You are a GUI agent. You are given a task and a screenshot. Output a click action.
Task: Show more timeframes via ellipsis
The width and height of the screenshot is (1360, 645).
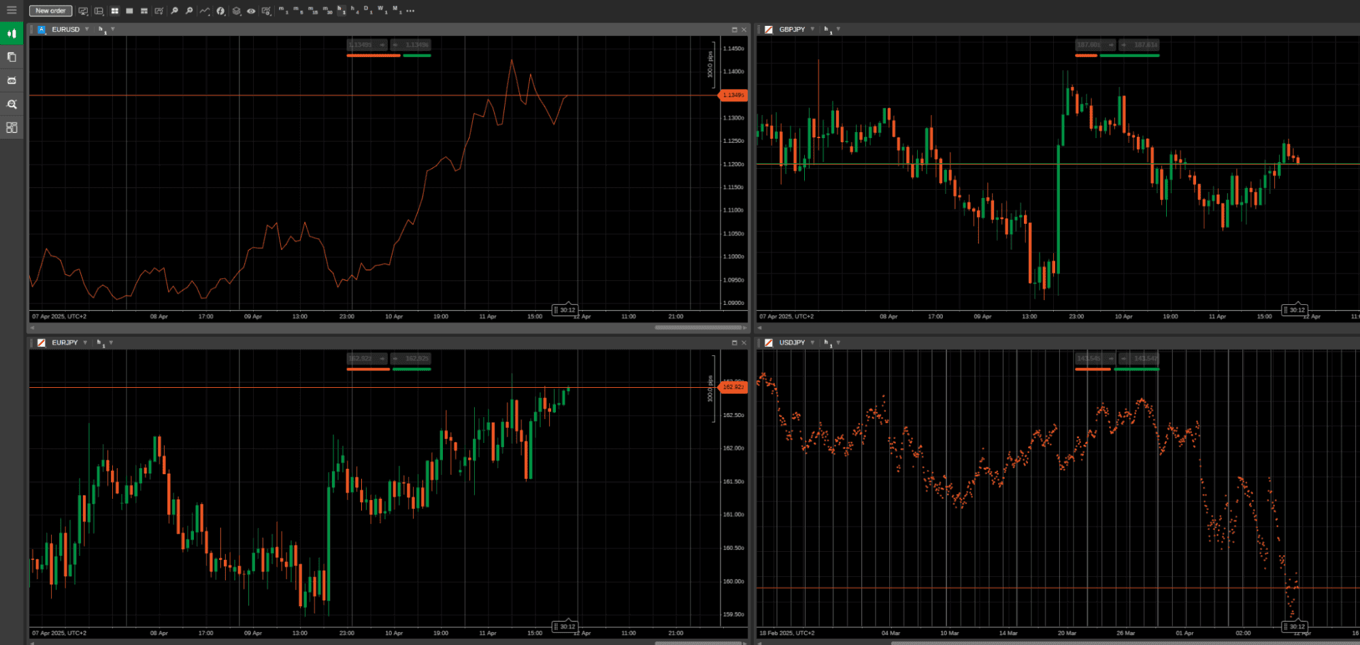[410, 11]
